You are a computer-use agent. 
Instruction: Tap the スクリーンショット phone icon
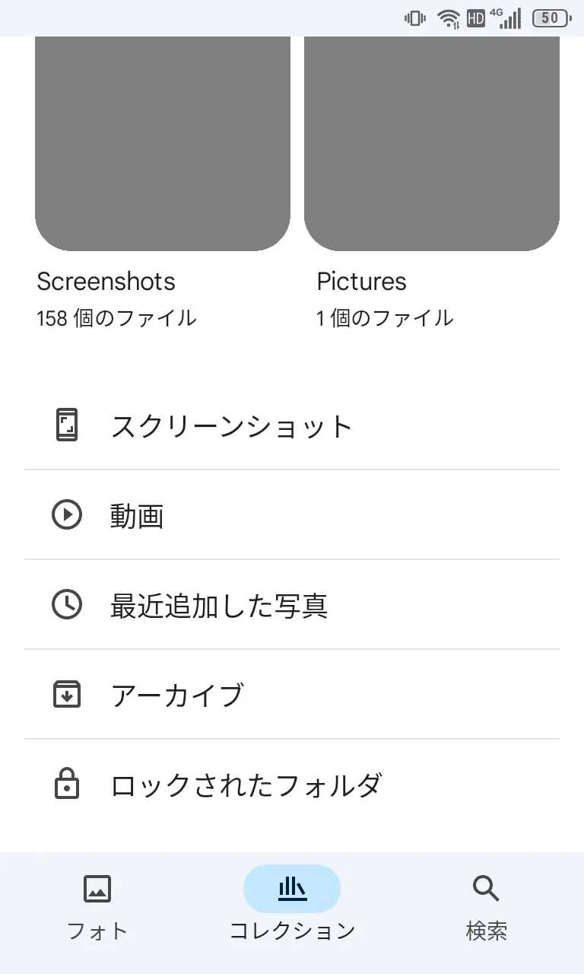(67, 425)
